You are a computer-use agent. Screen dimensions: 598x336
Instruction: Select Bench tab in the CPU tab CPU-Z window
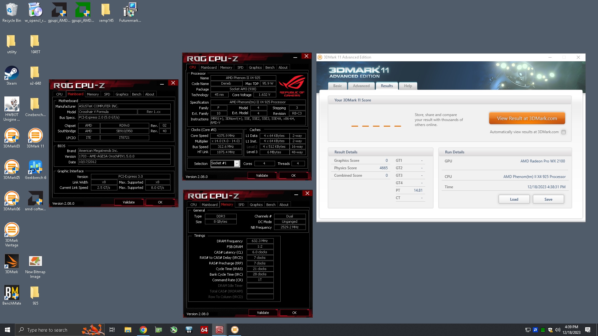tap(270, 68)
